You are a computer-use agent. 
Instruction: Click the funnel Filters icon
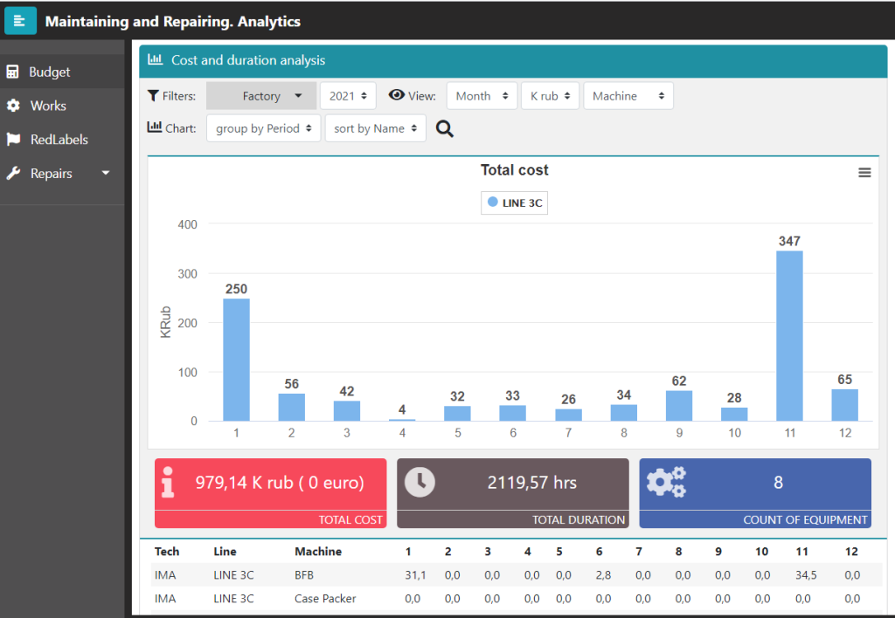(153, 96)
